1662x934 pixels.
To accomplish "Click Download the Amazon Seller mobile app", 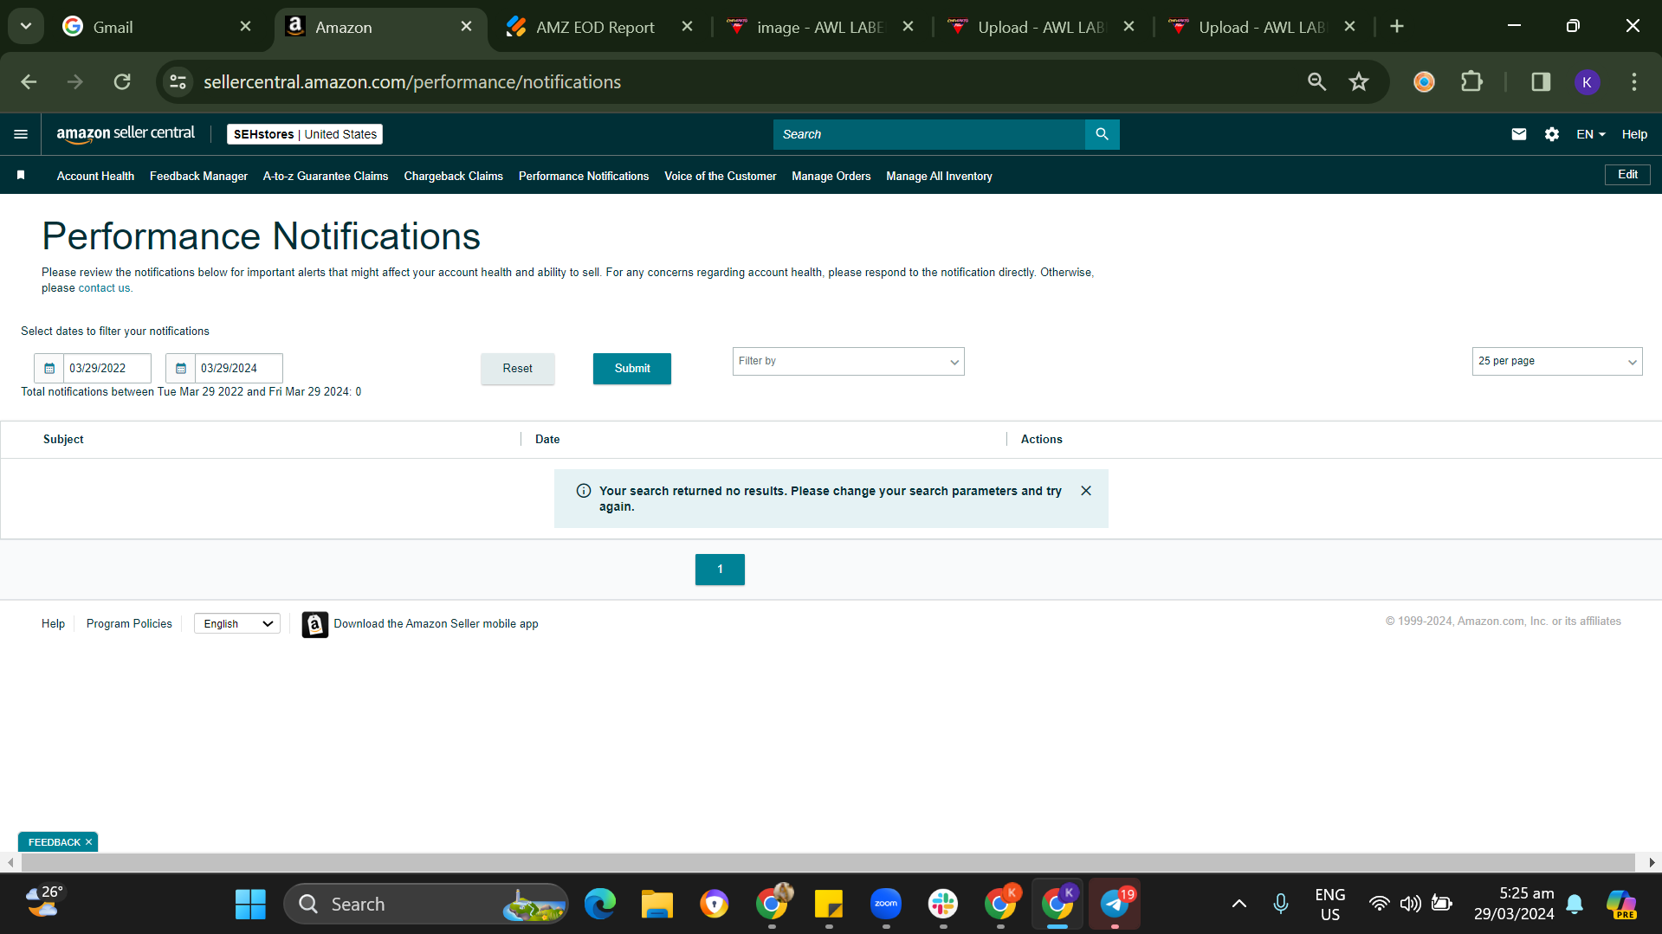I will coord(436,624).
